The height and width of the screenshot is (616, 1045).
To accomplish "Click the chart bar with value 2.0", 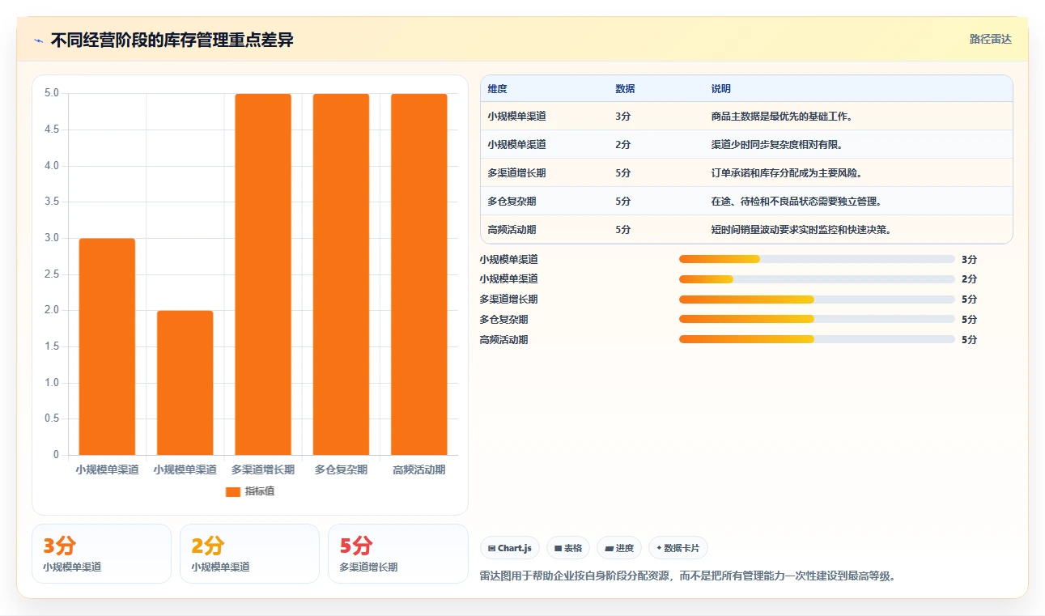I will click(x=185, y=383).
